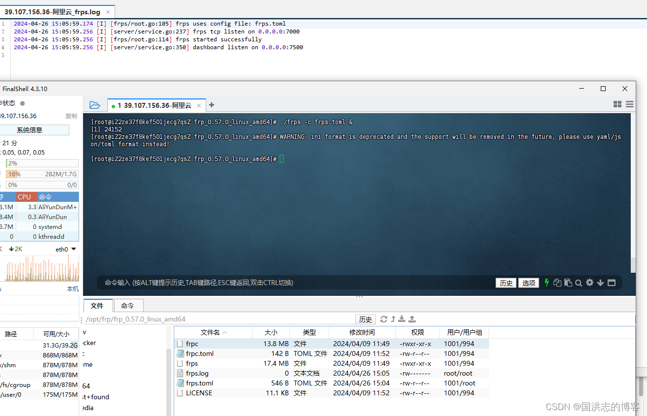Sort files by 用户/用户组 column
This screenshot has height=416, width=647.
pyautogui.click(x=464, y=332)
